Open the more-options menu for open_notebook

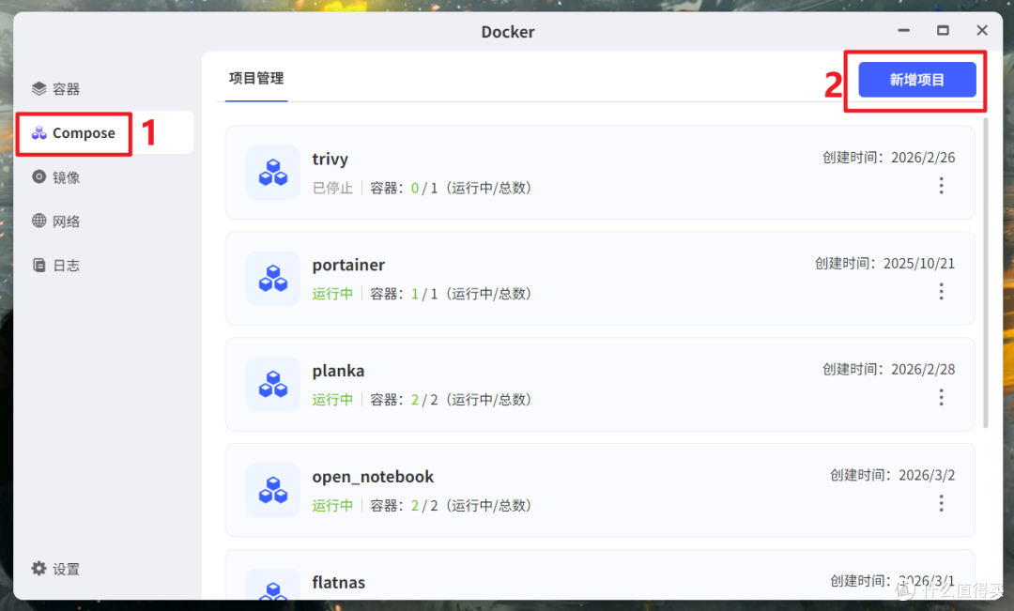[x=941, y=503]
